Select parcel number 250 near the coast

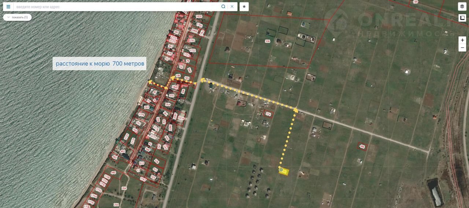tap(192, 41)
